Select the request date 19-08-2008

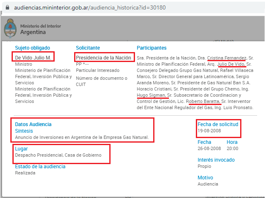[x=209, y=131]
